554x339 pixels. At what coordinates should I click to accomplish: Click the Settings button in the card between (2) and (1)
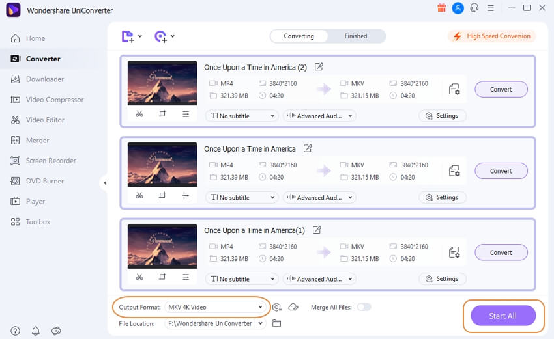coord(443,197)
